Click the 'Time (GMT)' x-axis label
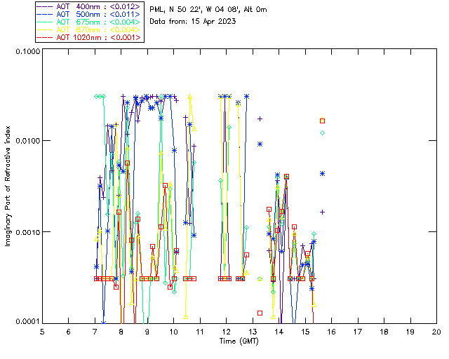The image size is (449, 359). click(x=239, y=341)
